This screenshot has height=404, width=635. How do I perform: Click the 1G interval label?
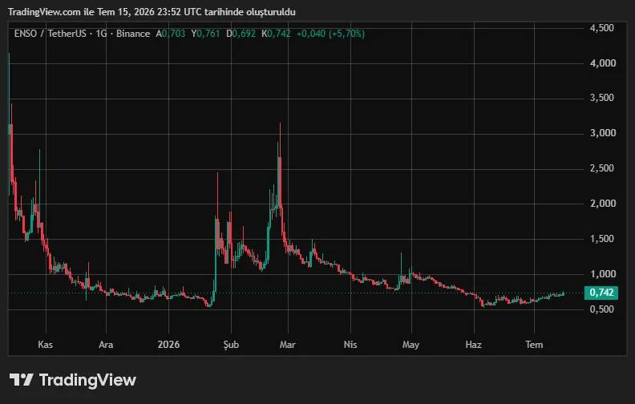[101, 34]
